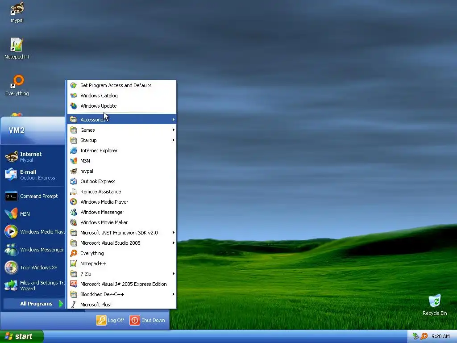Click the All Programs label
This screenshot has height=343, width=457.
click(x=36, y=304)
